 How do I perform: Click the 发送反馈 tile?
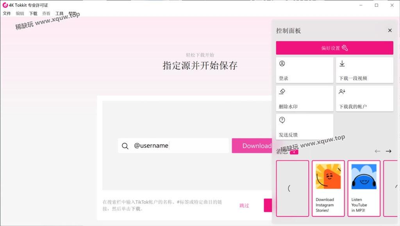pos(305,127)
